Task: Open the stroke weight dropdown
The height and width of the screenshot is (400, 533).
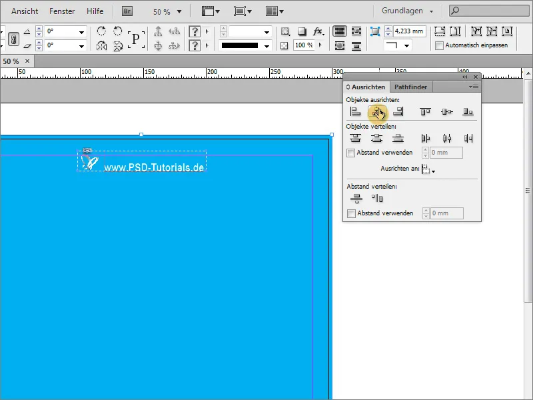Action: (267, 32)
